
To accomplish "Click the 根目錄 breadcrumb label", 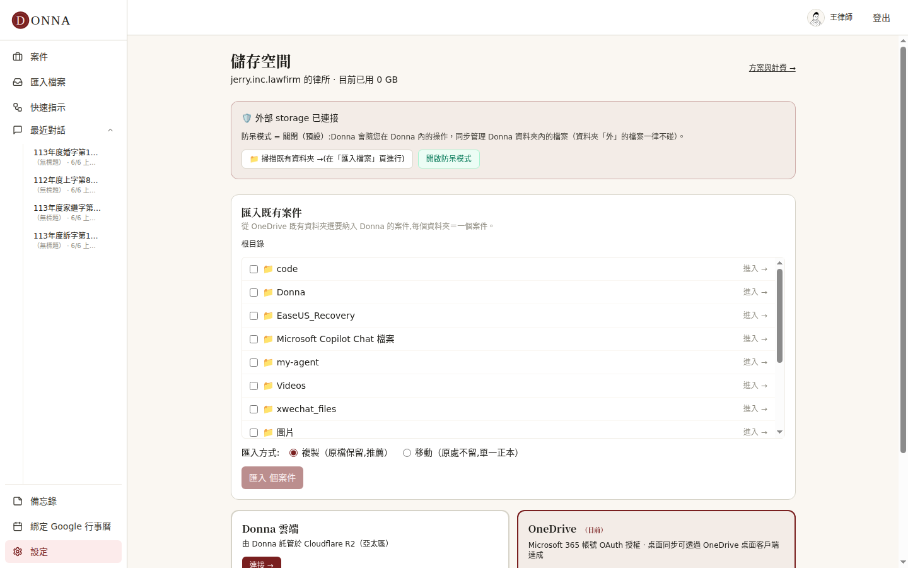I will 253,244.
